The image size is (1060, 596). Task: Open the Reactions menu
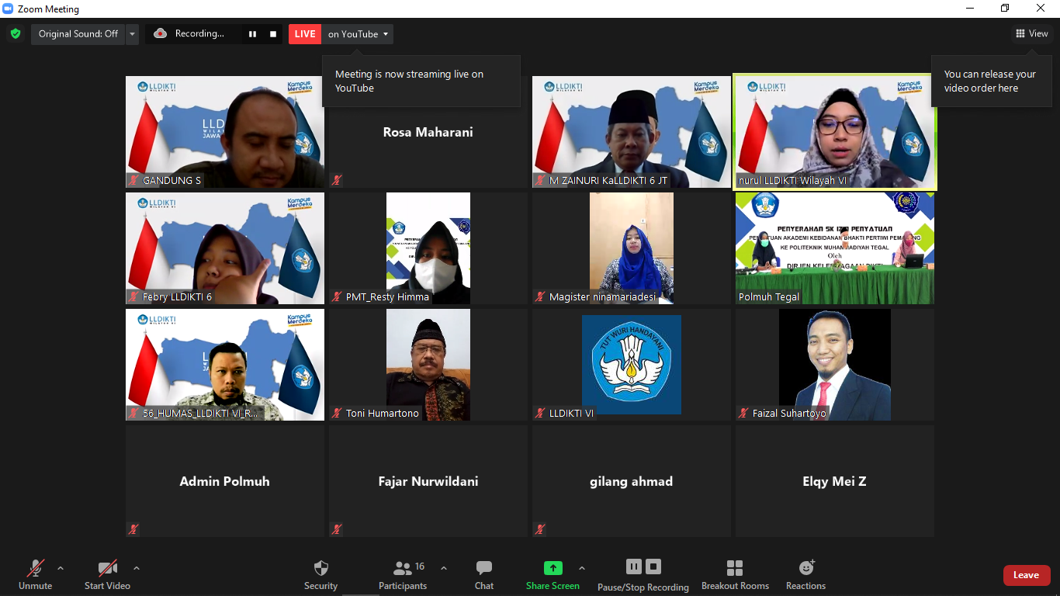[805, 574]
